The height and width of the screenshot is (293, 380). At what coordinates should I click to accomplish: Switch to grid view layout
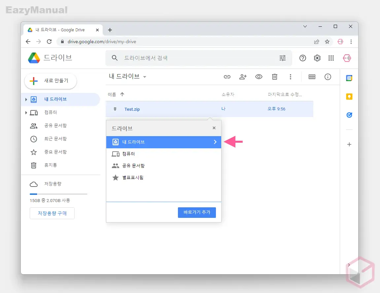pyautogui.click(x=312, y=77)
